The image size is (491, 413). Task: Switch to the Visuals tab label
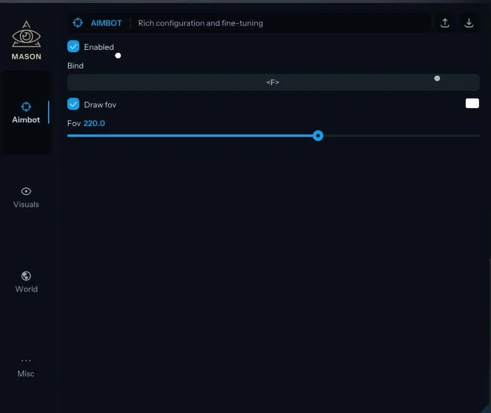(26, 205)
